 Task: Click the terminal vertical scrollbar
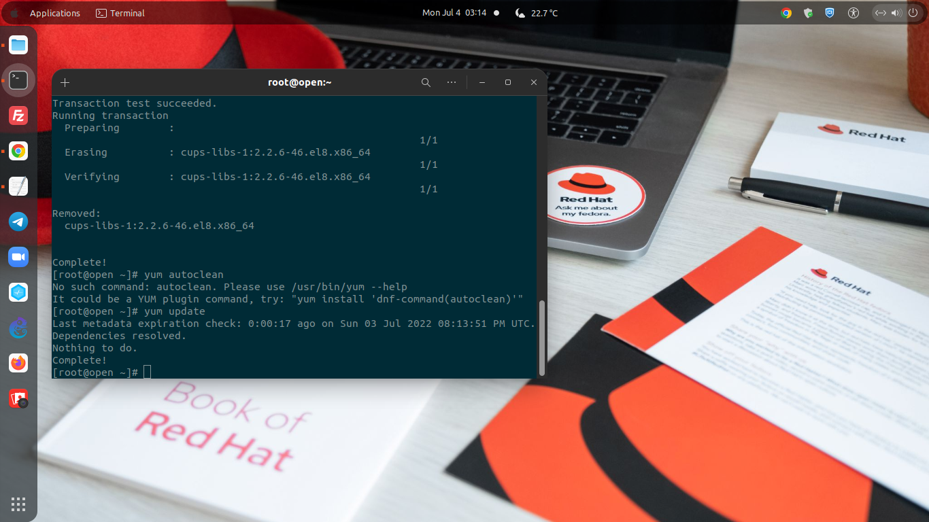point(542,338)
